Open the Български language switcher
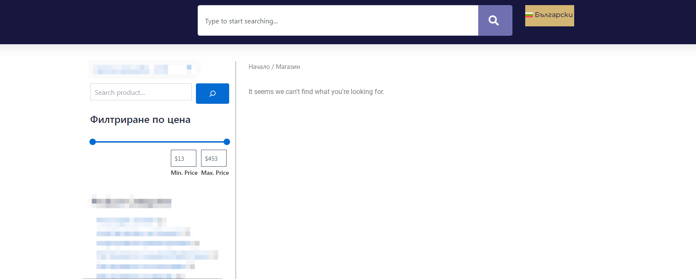The width and height of the screenshot is (696, 279). coord(549,16)
